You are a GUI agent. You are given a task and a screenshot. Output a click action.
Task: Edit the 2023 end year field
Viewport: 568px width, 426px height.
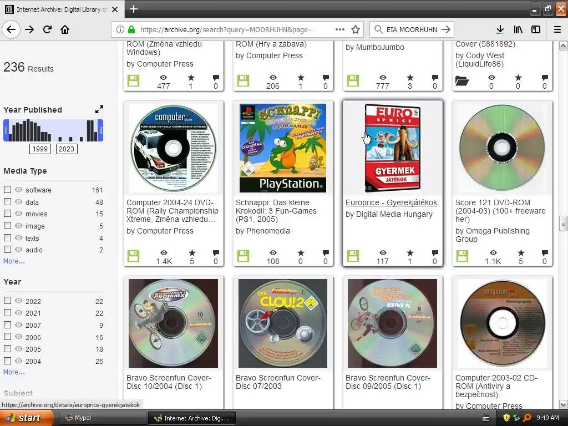pyautogui.click(x=67, y=149)
